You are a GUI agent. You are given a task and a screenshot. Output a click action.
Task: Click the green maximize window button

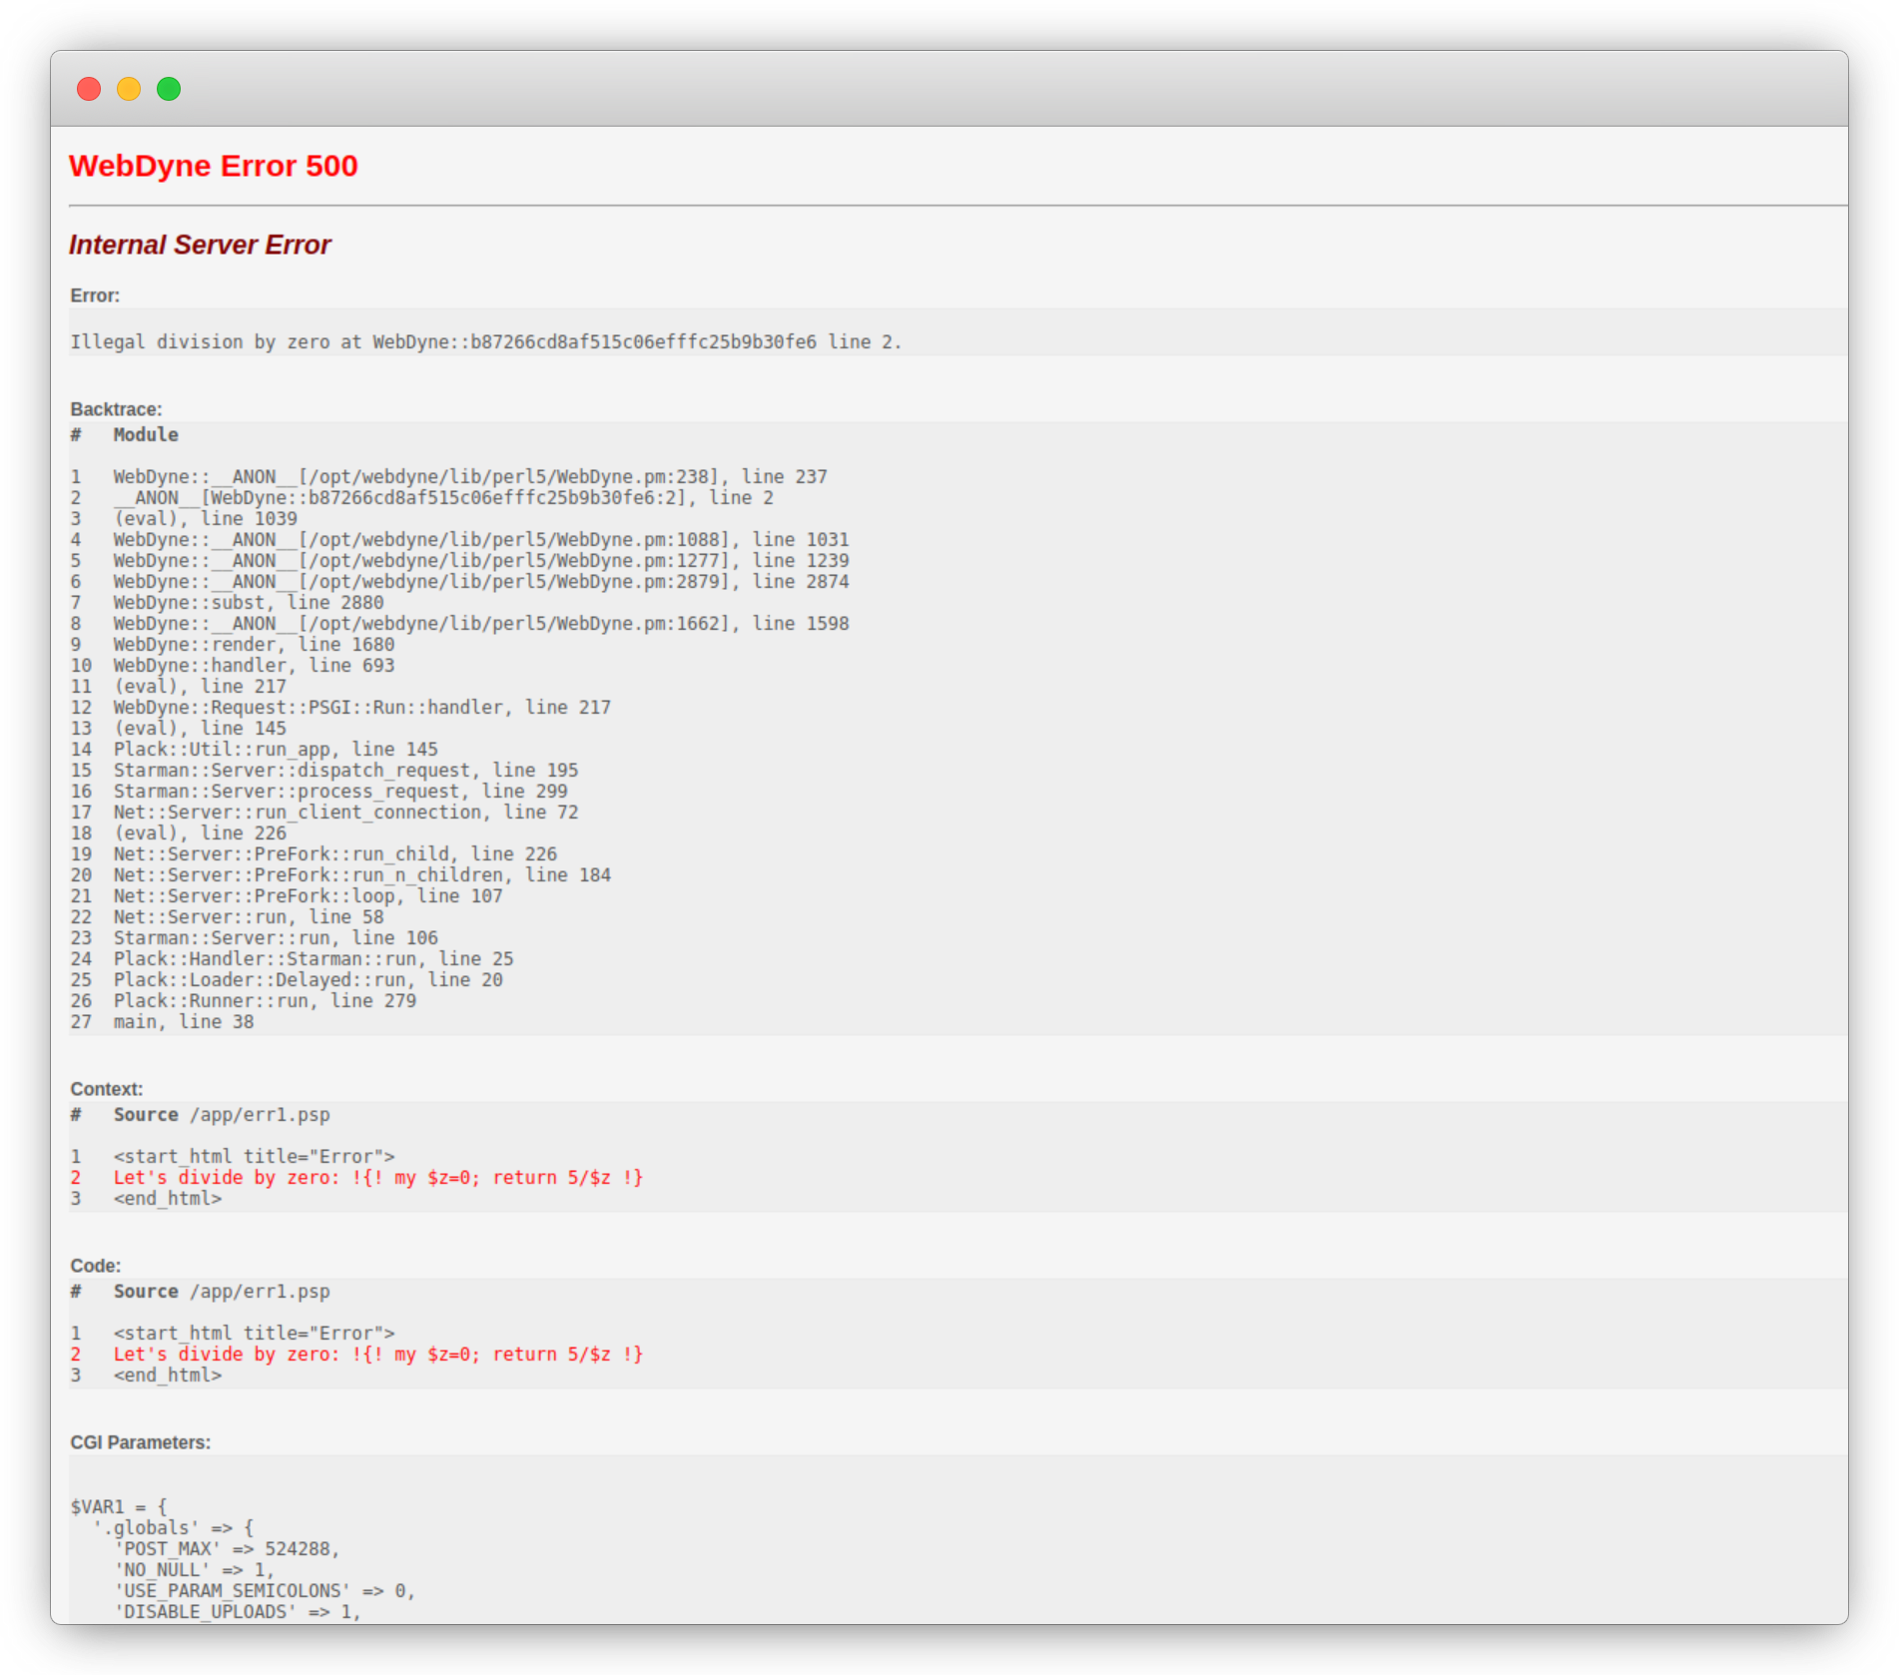click(169, 89)
